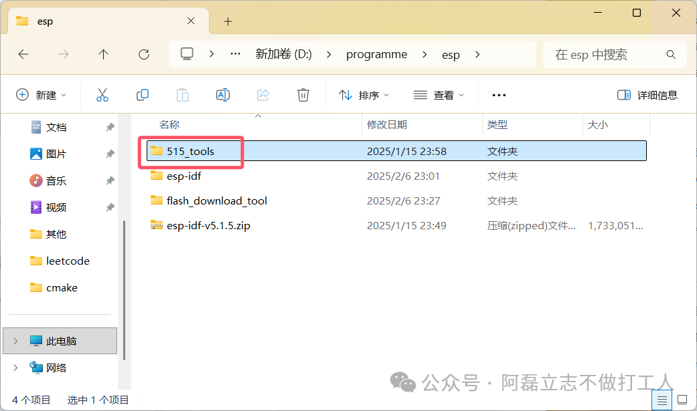Unpin the 视频 quick access pin
This screenshot has height=411, width=697.
(110, 207)
